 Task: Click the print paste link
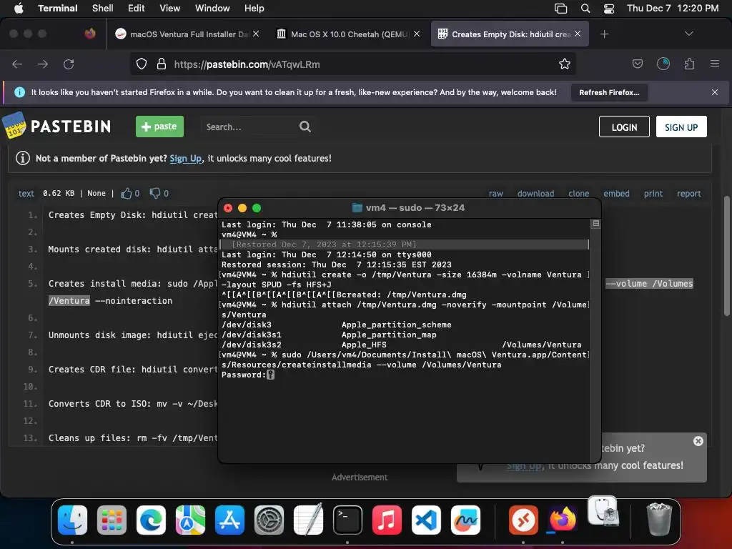click(653, 193)
